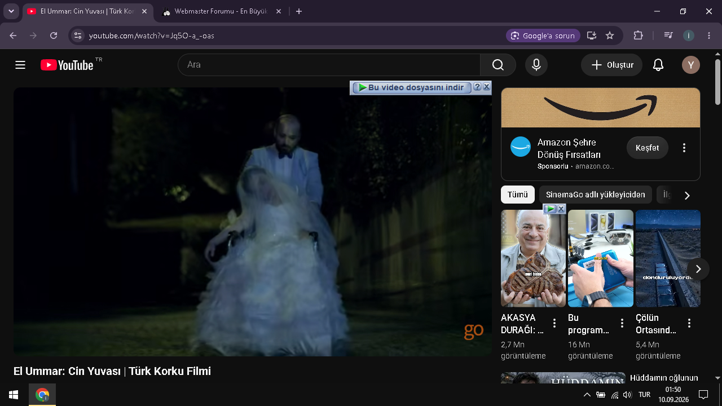Click the Keşfet button on the ad

pyautogui.click(x=648, y=148)
